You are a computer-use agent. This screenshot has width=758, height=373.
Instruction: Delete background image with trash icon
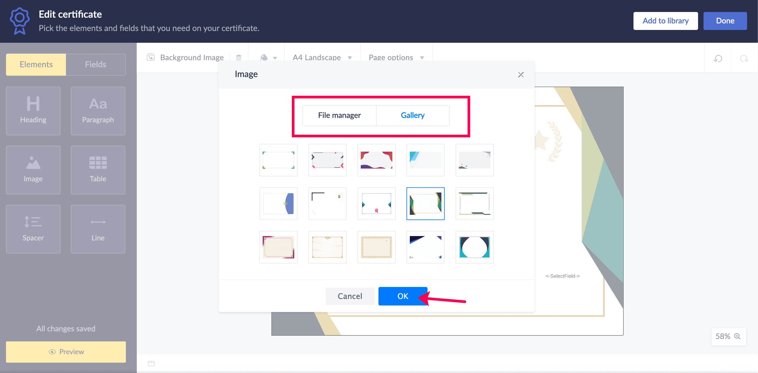tap(239, 58)
